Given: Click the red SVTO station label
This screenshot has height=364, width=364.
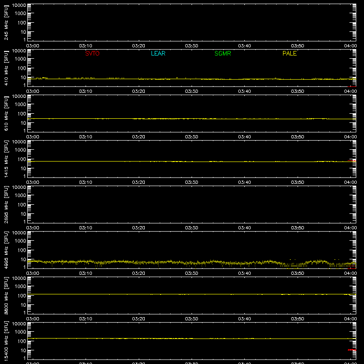Looking at the screenshot, I should (x=92, y=53).
